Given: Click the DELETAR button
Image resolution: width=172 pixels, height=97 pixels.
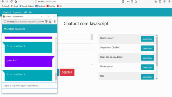Looking at the screenshot, I should point(67,72).
